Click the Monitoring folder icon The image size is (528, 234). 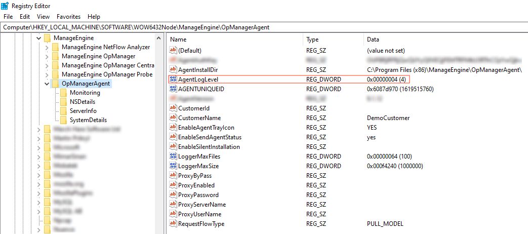(64, 93)
